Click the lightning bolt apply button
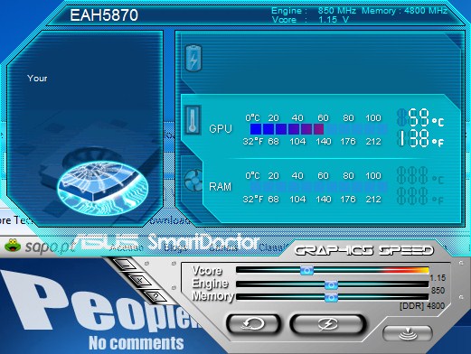 (328, 324)
